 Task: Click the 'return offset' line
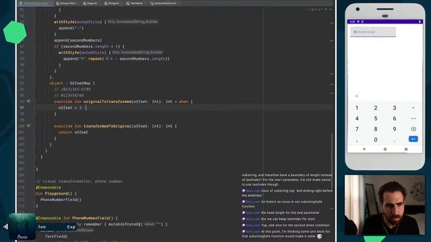click(73, 132)
